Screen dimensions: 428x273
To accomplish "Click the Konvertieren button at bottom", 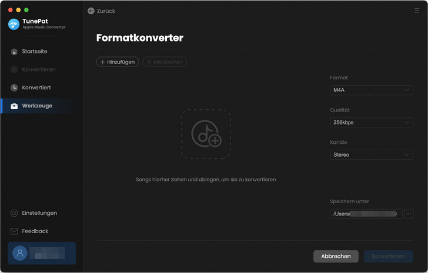I will [389, 256].
